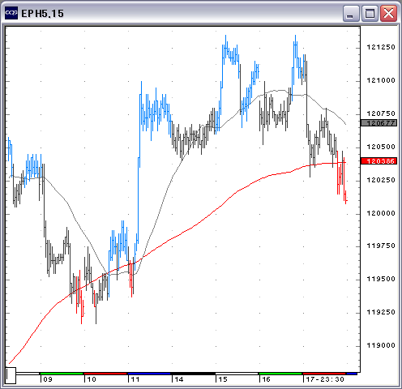The height and width of the screenshot is (389, 402).
Task: Click the green session bar above date 09
Action: [x=62, y=374]
